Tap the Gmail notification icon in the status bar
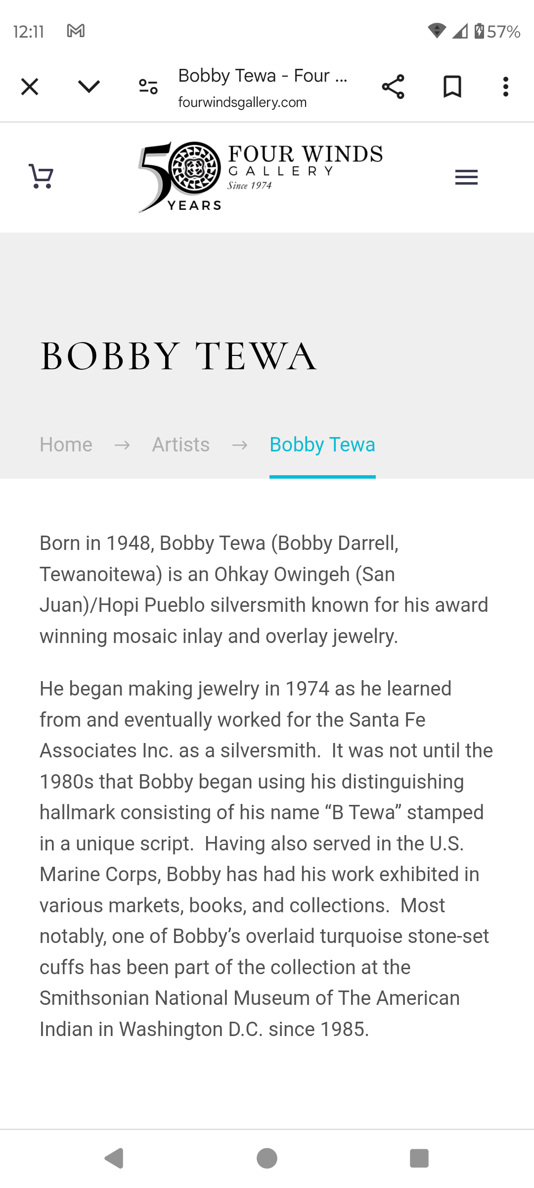This screenshot has height=1188, width=534. coord(76,31)
